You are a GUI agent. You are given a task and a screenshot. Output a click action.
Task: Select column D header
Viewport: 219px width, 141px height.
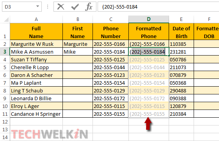(149, 19)
